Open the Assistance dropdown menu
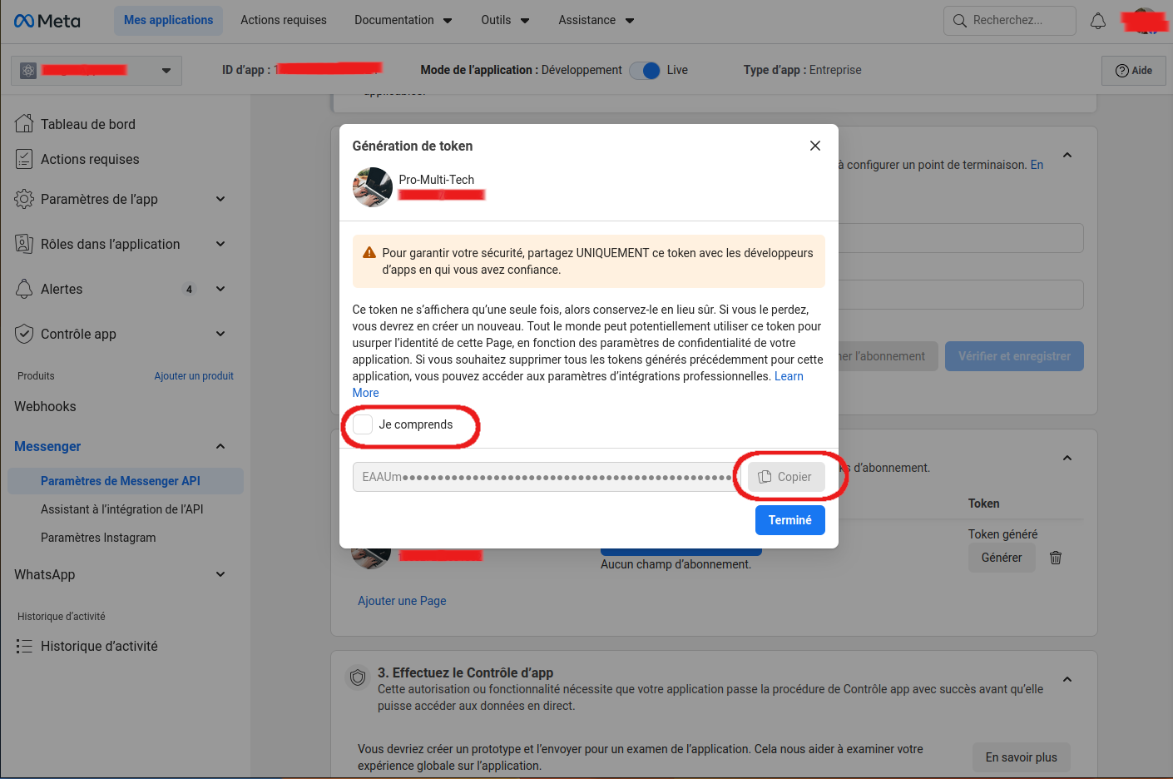Viewport: 1173px width, 779px height. (596, 21)
